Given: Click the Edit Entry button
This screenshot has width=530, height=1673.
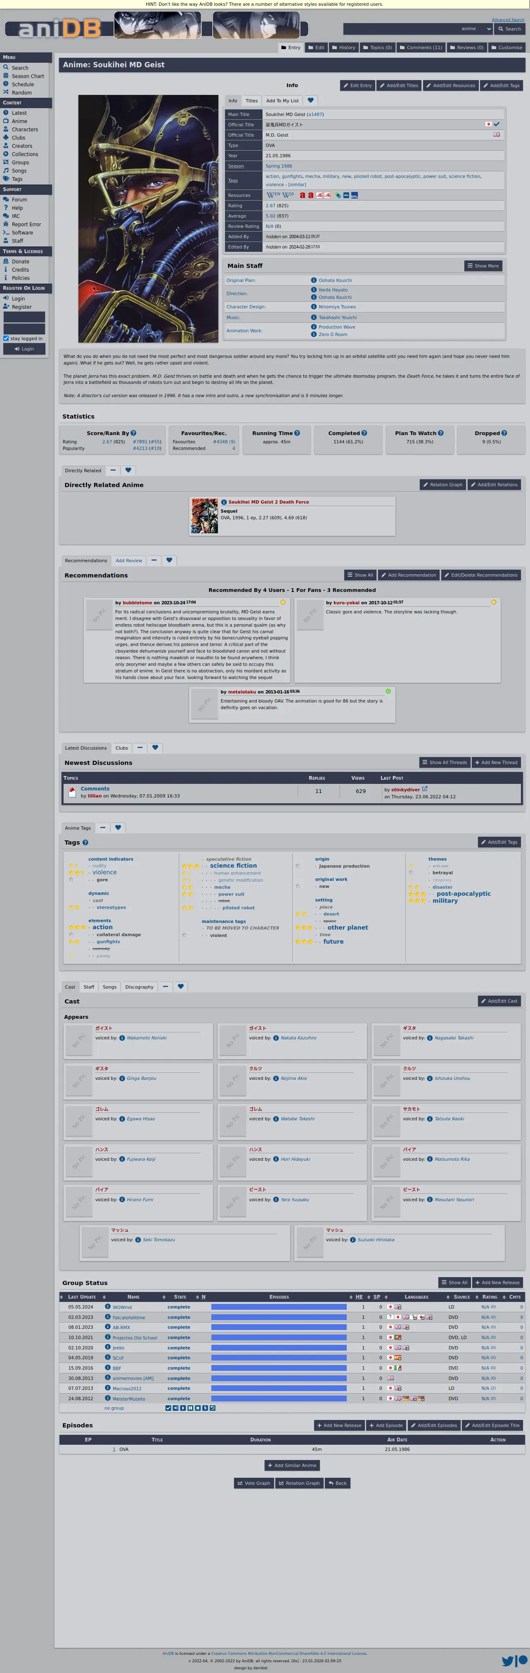Looking at the screenshot, I should pos(357,85).
